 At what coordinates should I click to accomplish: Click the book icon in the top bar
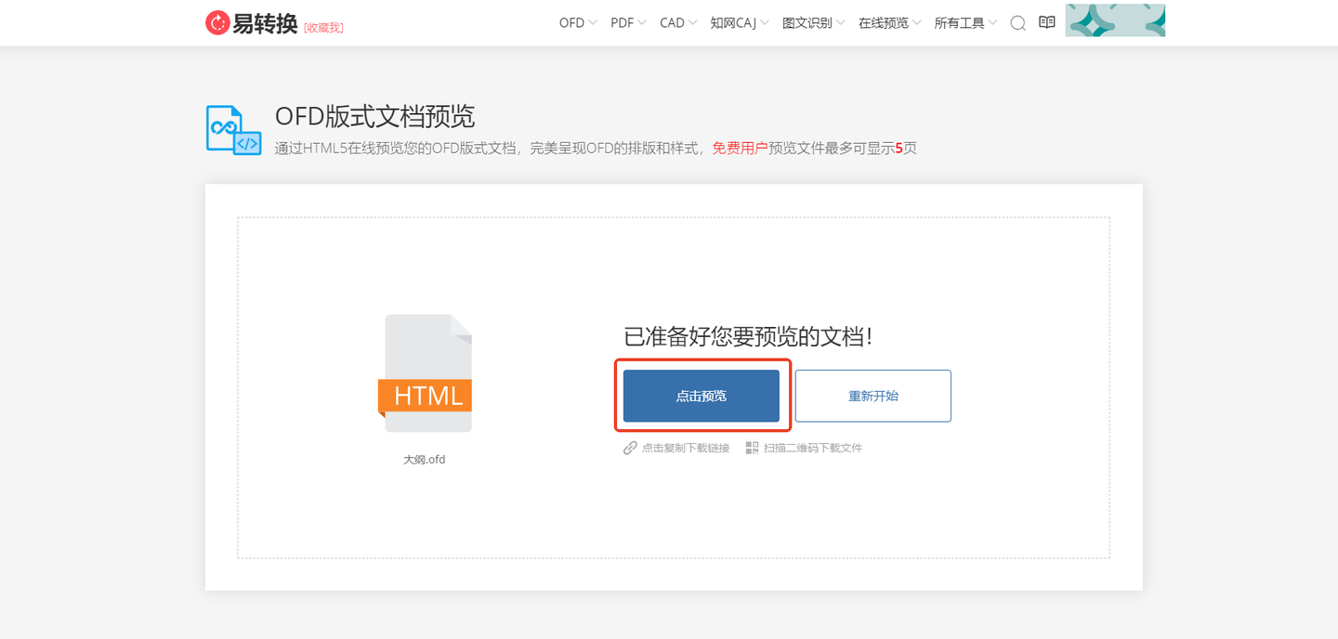[x=1046, y=22]
